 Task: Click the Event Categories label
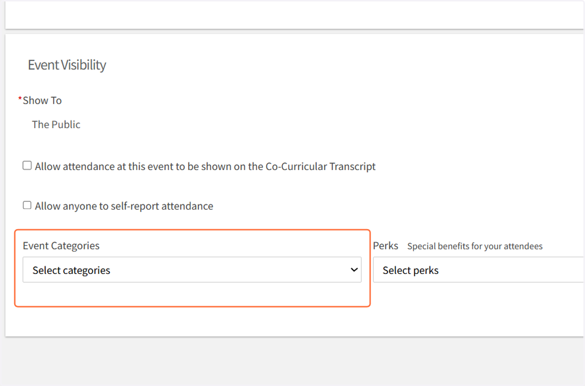point(61,246)
